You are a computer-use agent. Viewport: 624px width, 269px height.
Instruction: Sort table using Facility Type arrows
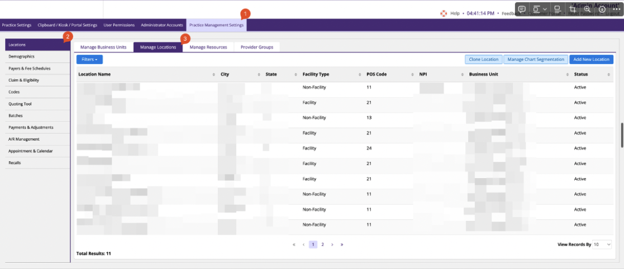[360, 75]
